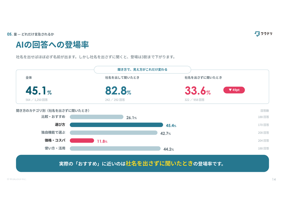Viewport: 285px width, 213px height.
Task: Select the '204 回答' count
Action: point(264,141)
